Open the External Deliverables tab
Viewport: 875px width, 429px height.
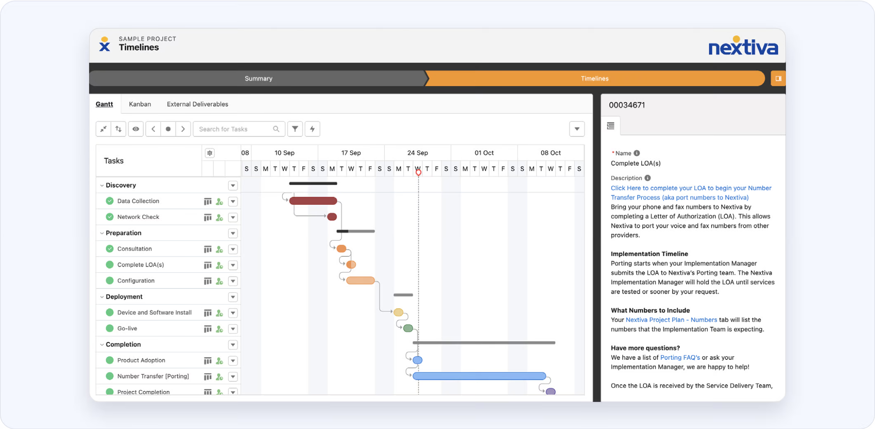pyautogui.click(x=197, y=104)
